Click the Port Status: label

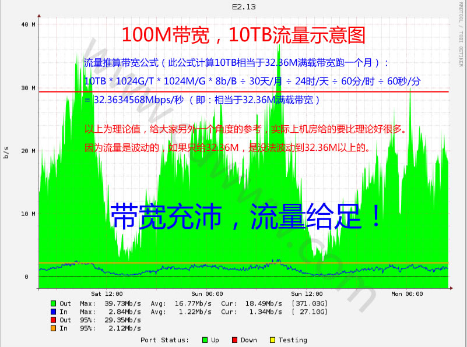(164, 340)
